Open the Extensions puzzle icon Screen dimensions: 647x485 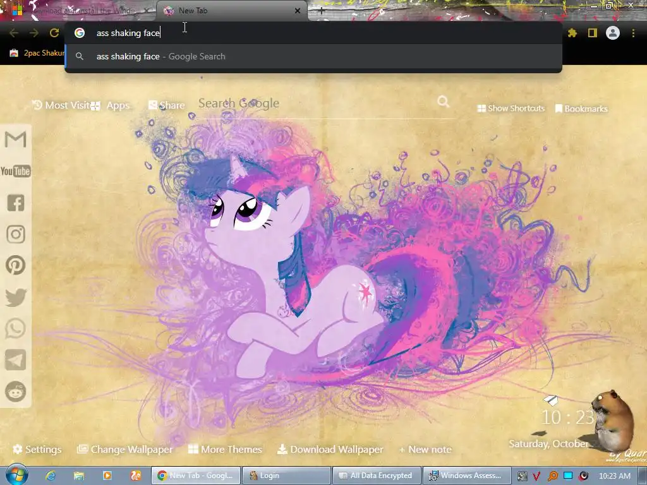[572, 33]
